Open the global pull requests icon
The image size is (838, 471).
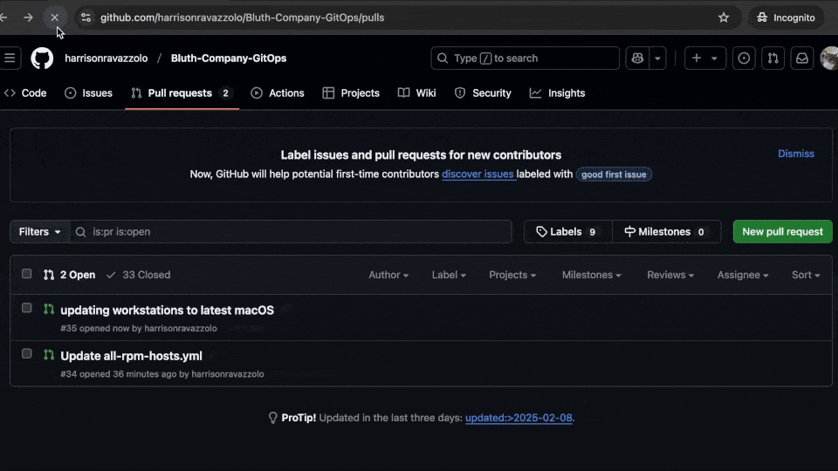[773, 58]
